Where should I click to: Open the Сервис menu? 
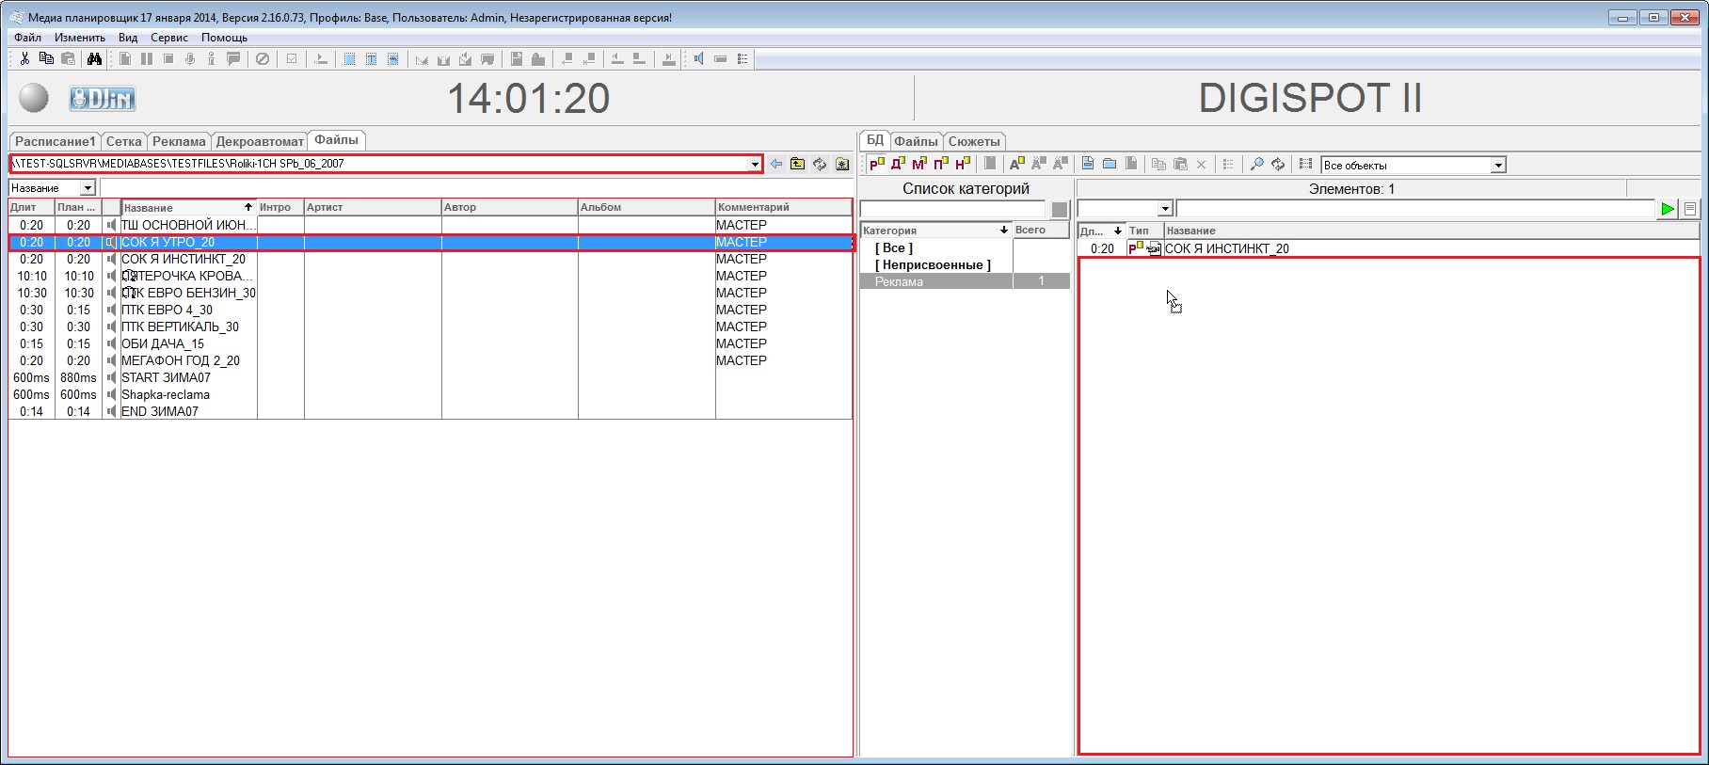click(x=169, y=38)
